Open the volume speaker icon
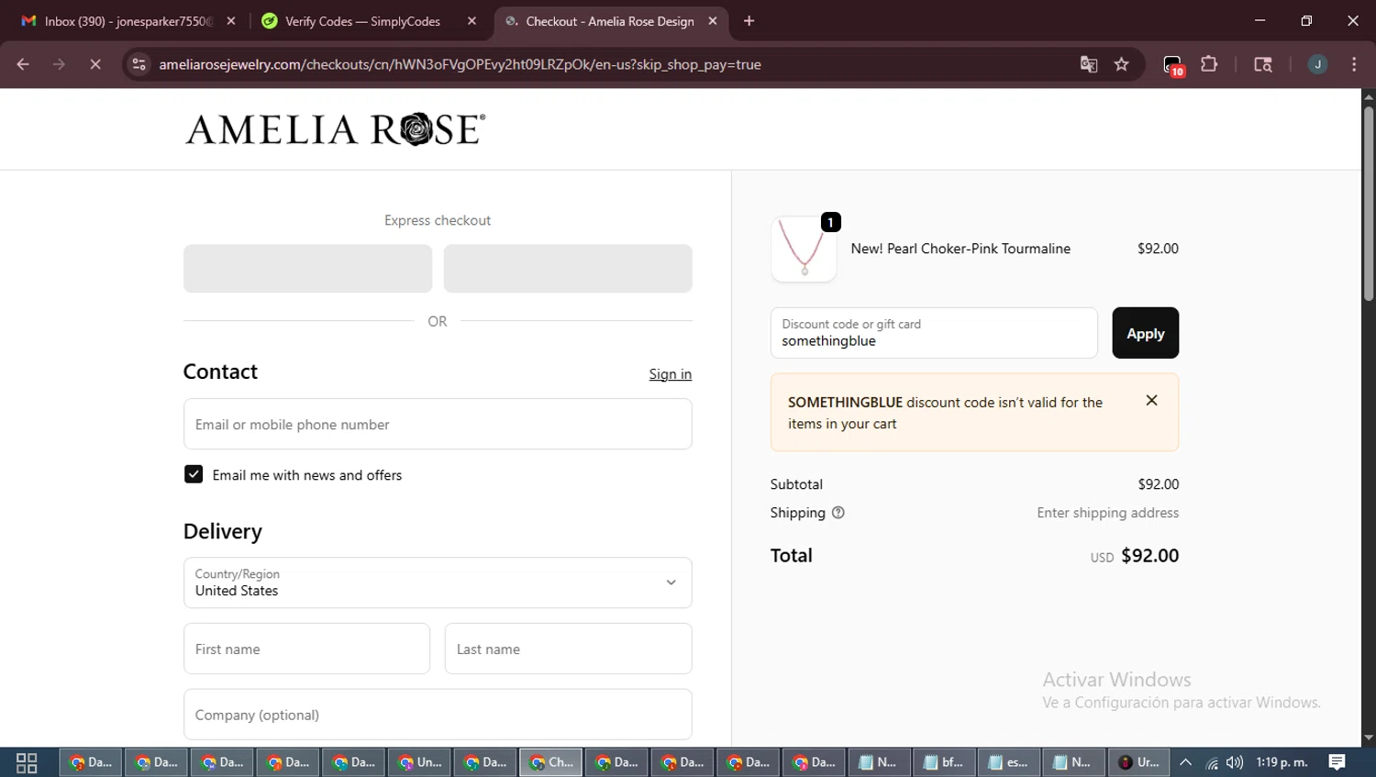 coord(1235,762)
